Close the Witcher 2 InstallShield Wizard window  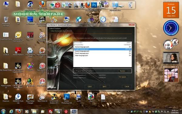[132, 25]
